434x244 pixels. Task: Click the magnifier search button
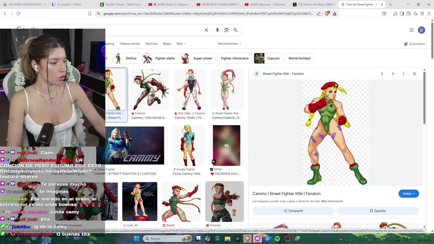(x=235, y=30)
